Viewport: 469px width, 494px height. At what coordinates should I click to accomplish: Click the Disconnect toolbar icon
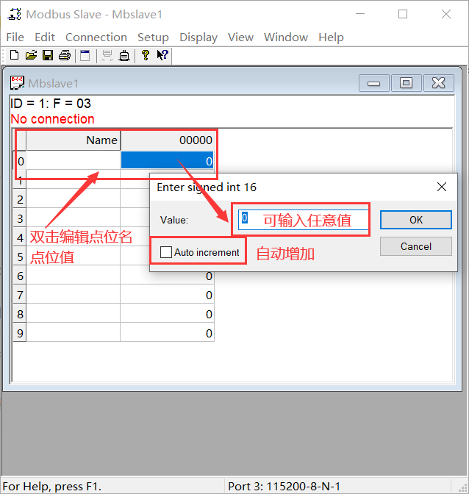click(x=124, y=55)
